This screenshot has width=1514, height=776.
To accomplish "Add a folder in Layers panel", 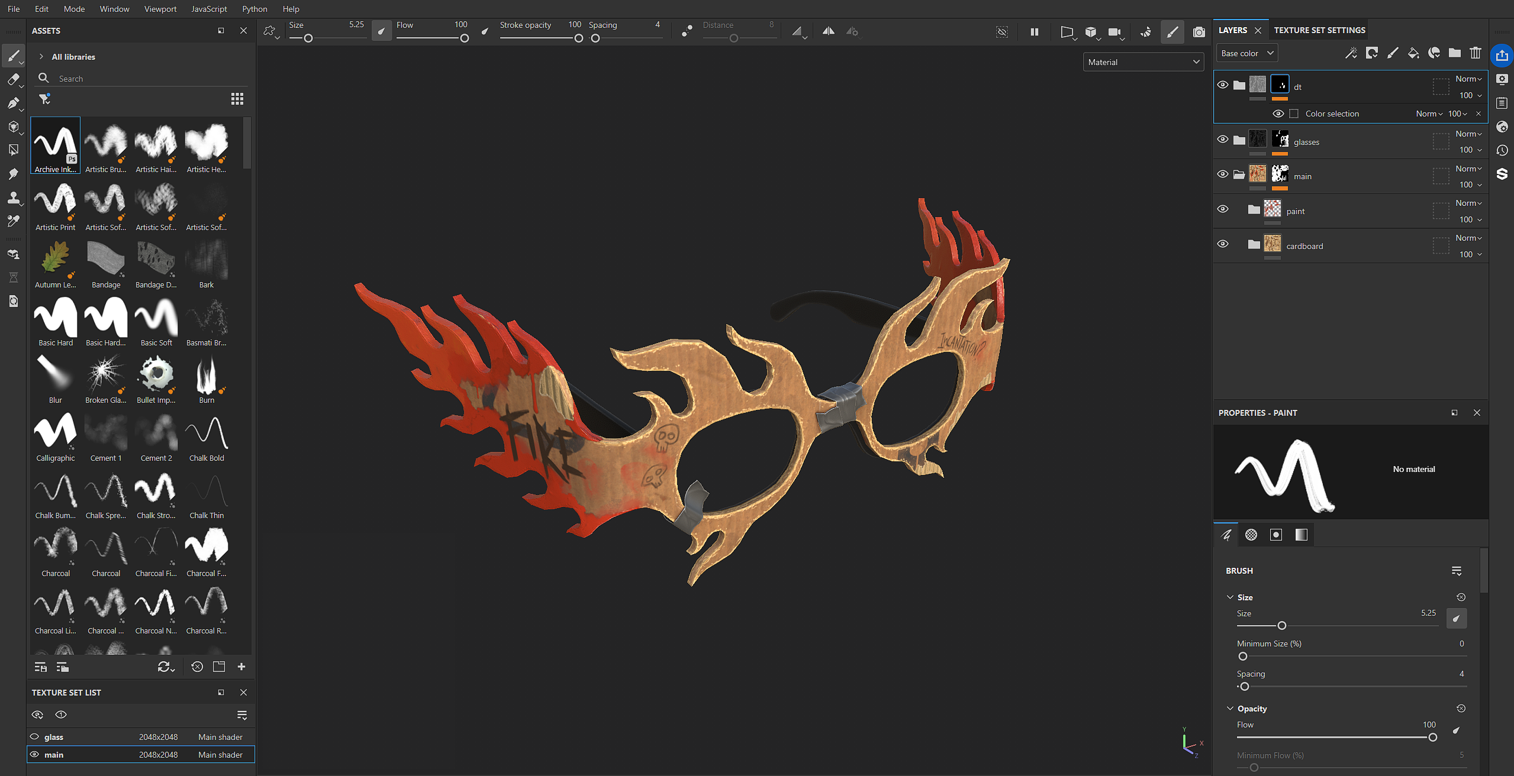I will pos(1454,53).
